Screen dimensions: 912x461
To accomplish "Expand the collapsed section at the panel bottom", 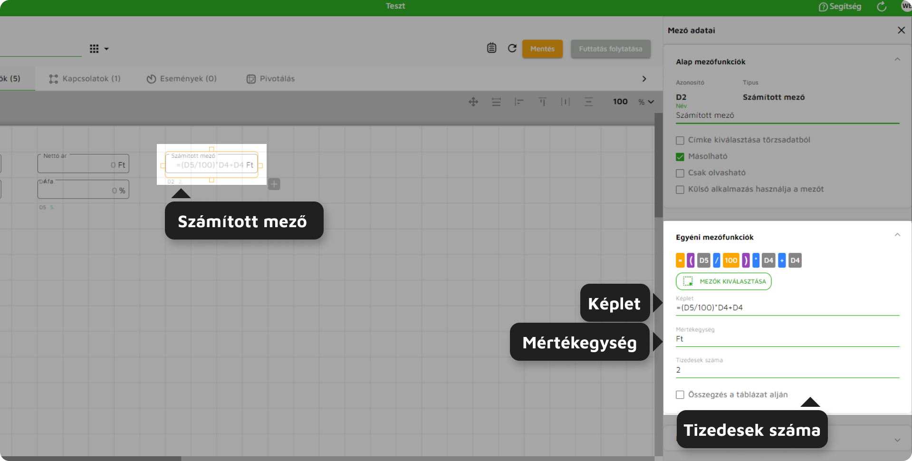I will coord(897,440).
